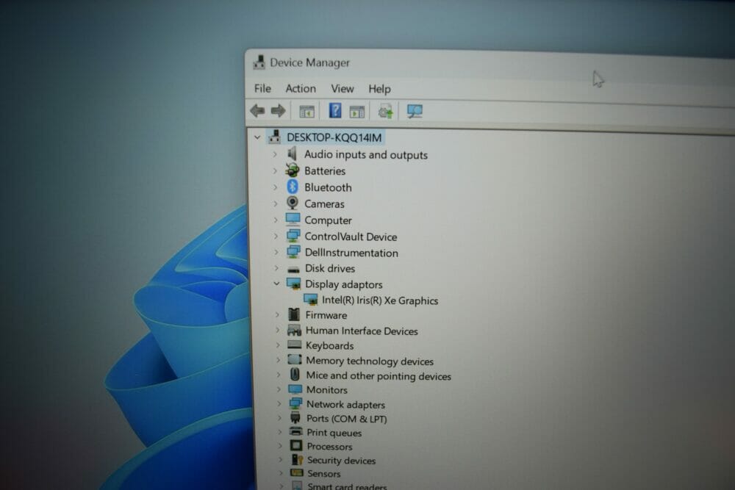Screen dimensions: 735x490
Task: Click the Disk drives icon
Action: (293, 269)
